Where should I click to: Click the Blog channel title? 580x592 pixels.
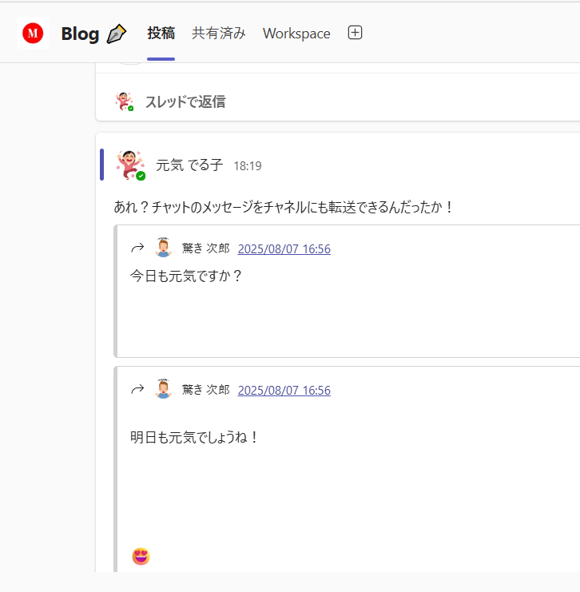click(80, 34)
